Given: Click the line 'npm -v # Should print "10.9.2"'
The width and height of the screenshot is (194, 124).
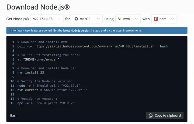Looking at the screenshot, I should [x=47, y=103].
